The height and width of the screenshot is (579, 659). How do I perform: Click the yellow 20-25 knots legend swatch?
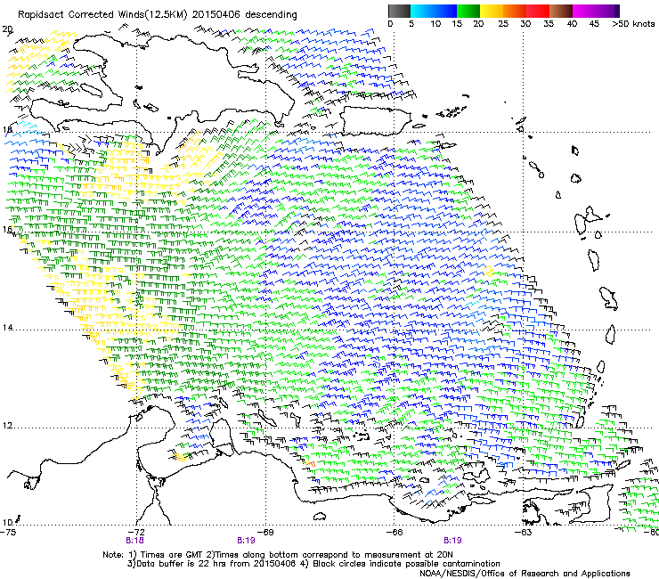(x=492, y=11)
